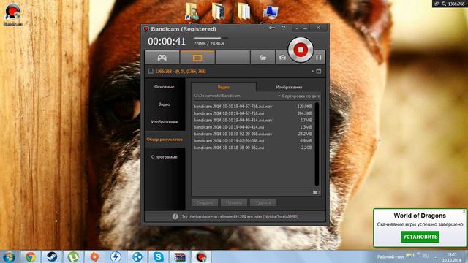
Task: Click the info icon in Bandicam status bar
Action: click(x=175, y=217)
